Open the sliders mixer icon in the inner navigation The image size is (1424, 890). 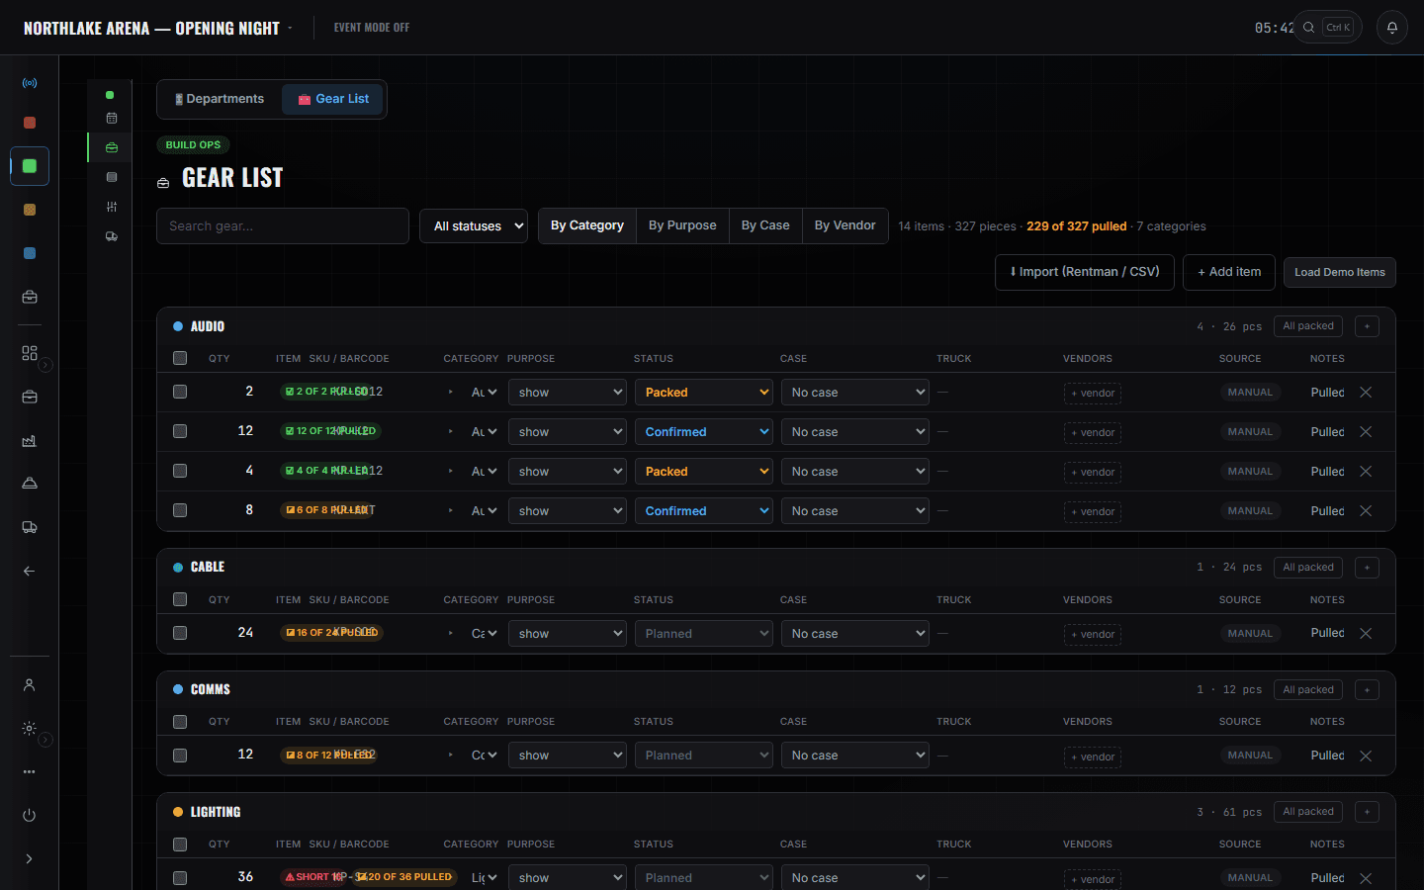point(112,207)
